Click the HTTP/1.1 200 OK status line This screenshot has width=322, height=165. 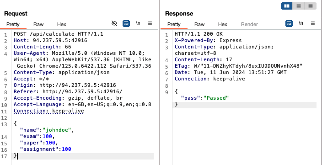point(199,34)
